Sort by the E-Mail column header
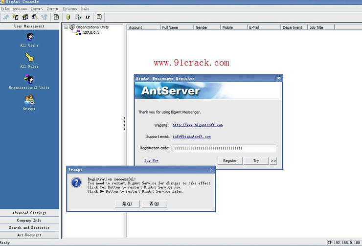The image size is (362, 246). [x=264, y=27]
